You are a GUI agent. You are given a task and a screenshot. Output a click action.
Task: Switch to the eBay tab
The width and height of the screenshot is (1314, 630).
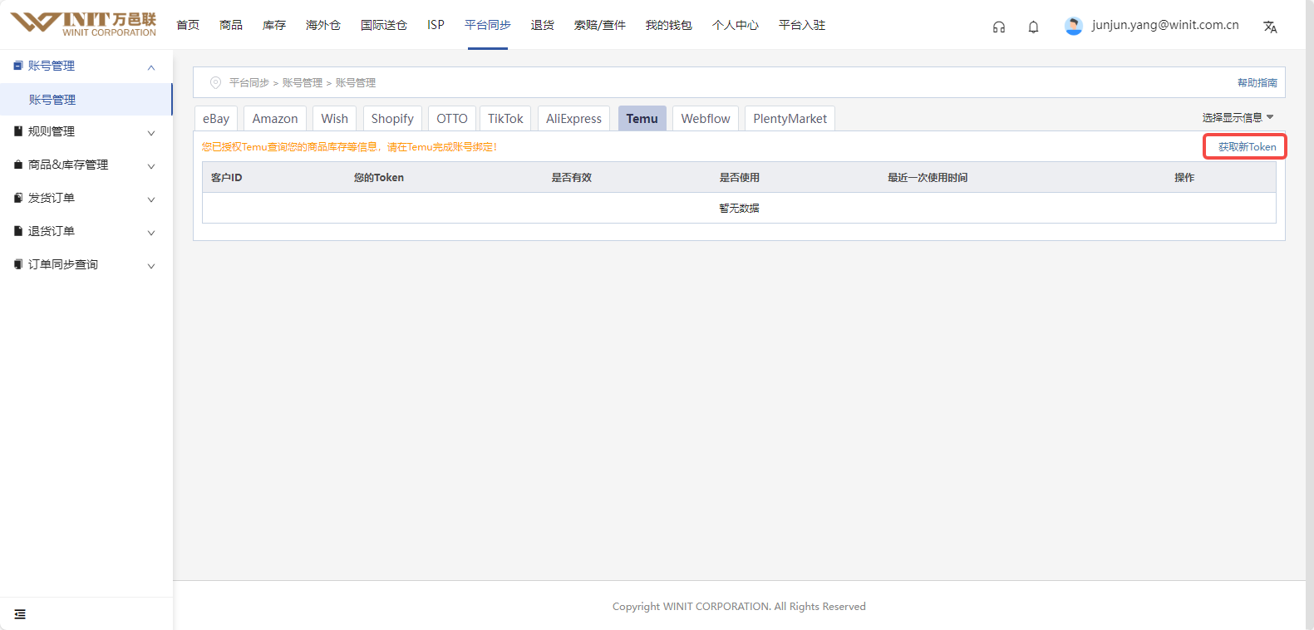[216, 118]
